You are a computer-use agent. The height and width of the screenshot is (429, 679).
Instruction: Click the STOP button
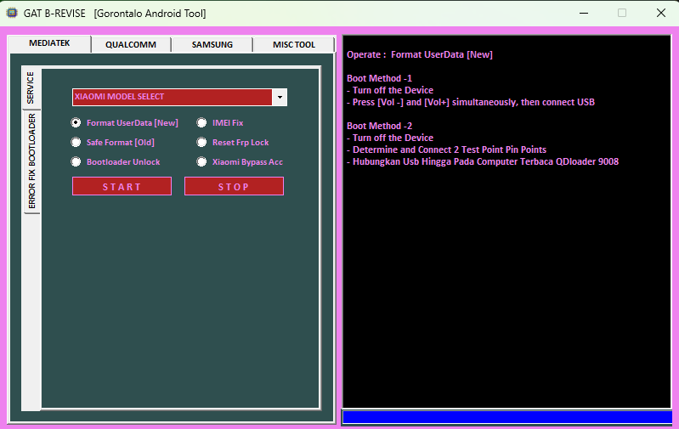click(234, 186)
